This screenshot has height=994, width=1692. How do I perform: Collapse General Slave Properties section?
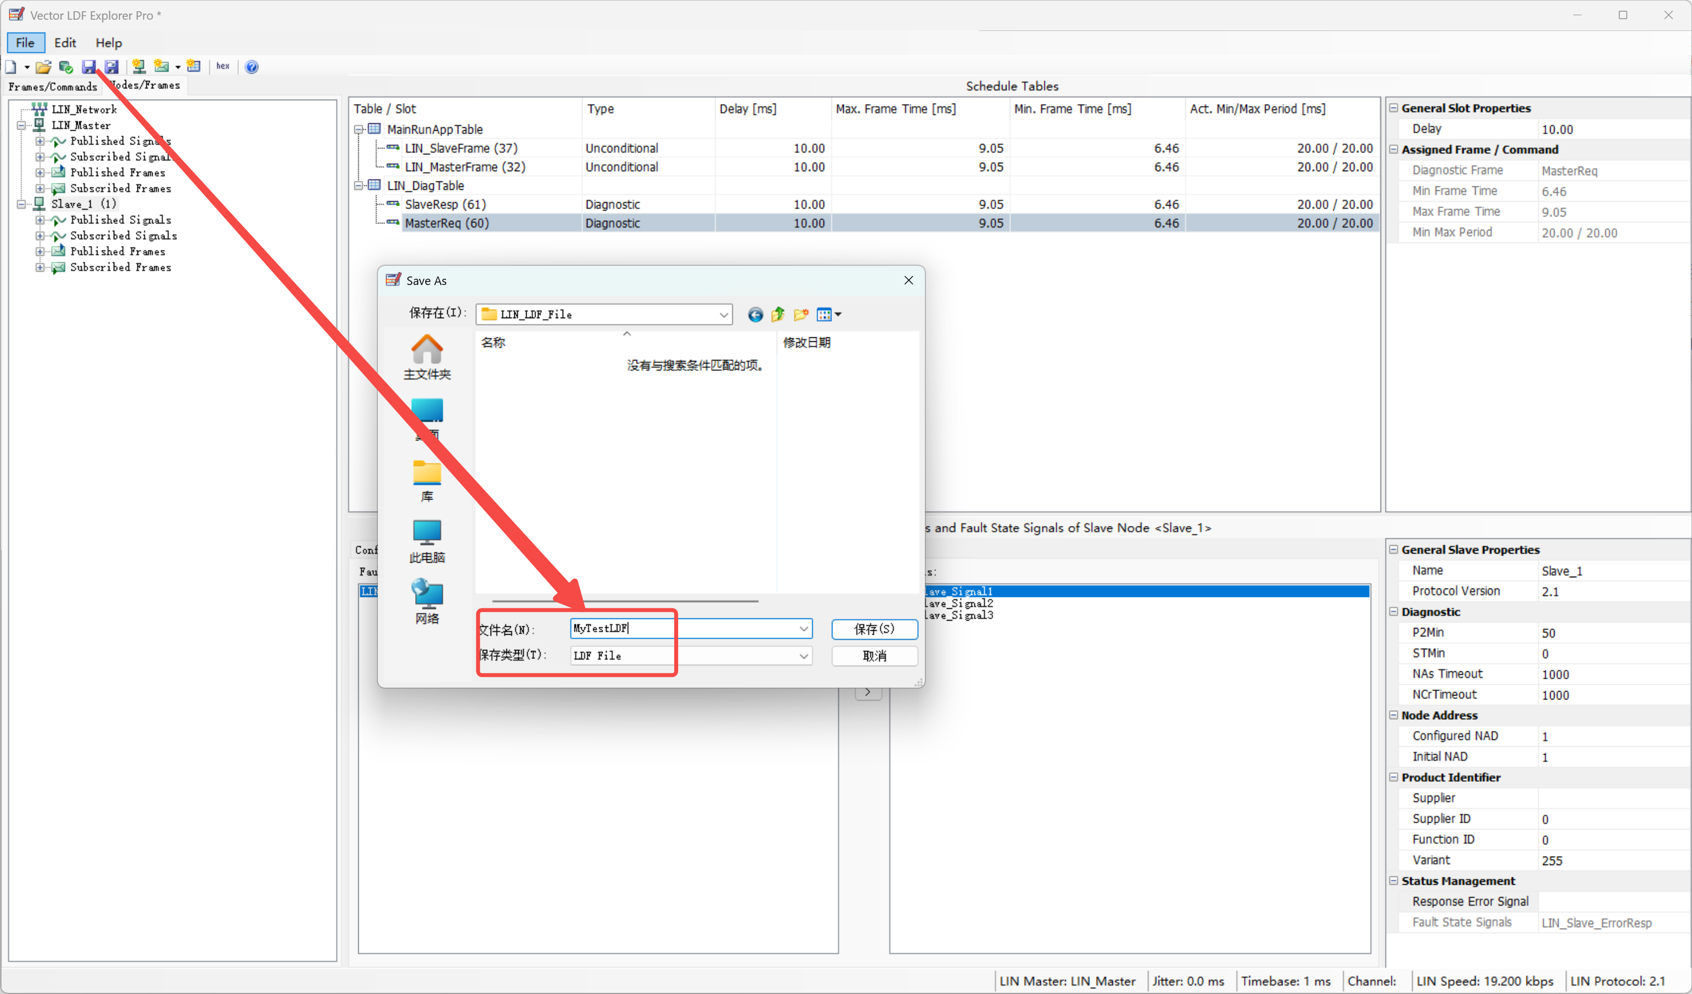click(1395, 550)
